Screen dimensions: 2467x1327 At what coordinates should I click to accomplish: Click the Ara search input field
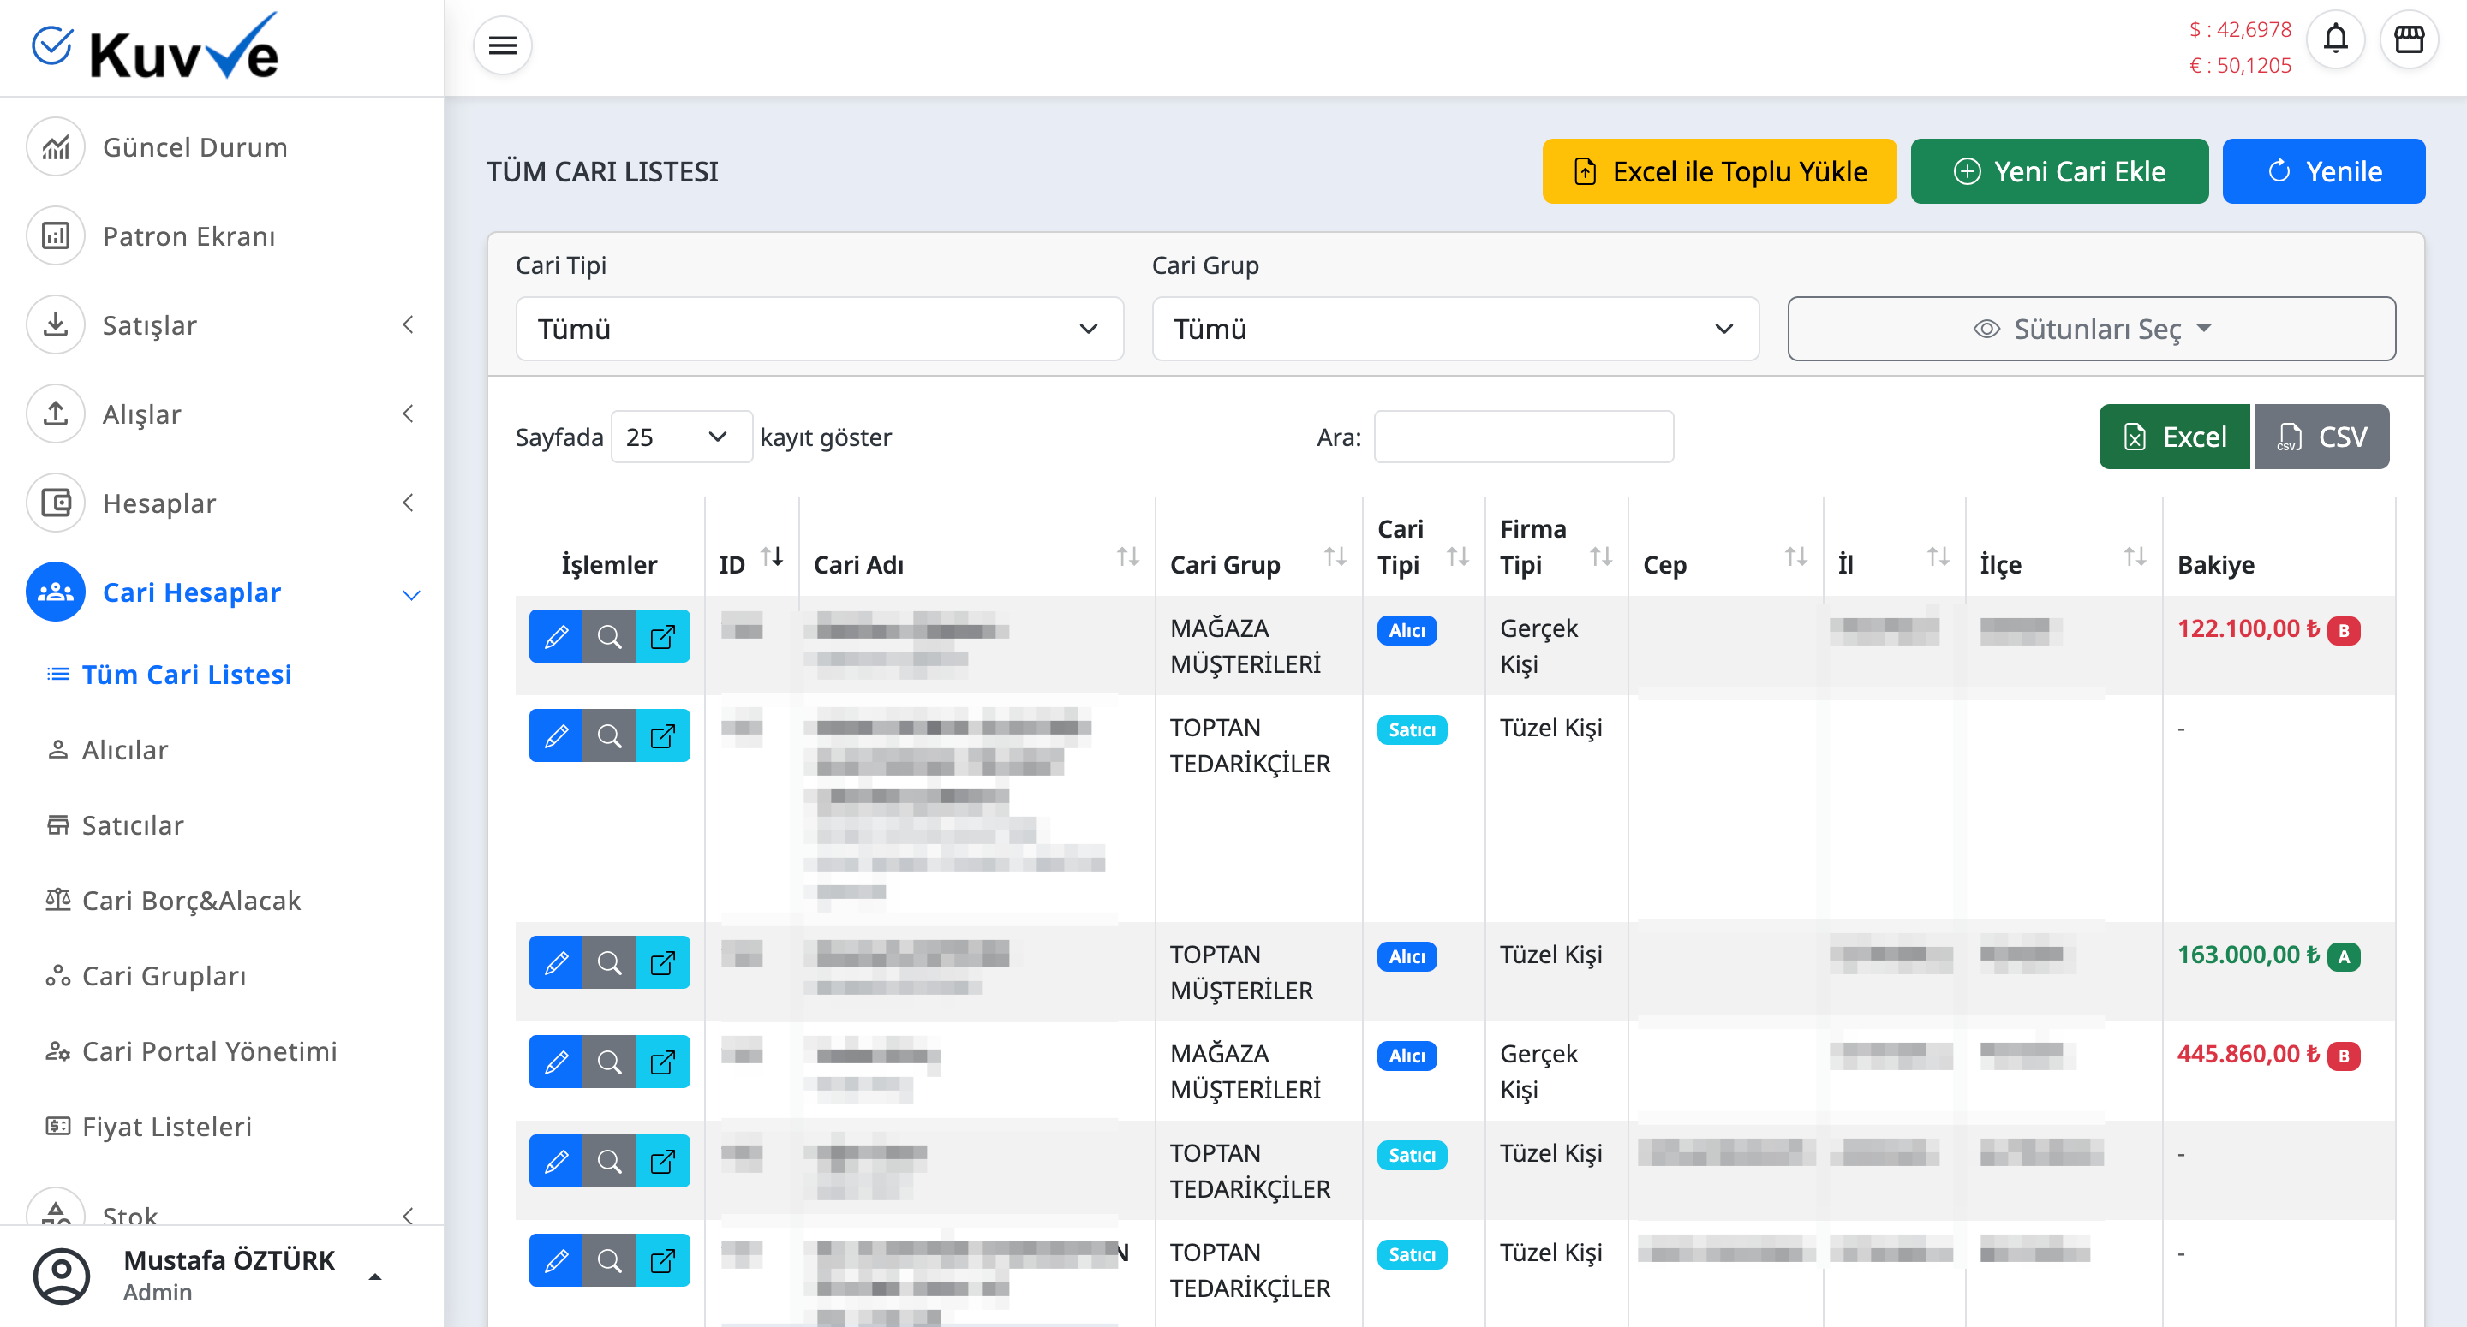(1523, 437)
